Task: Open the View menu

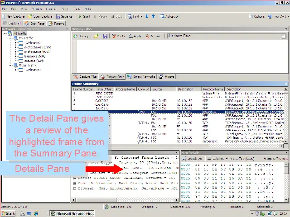Action: tap(24, 9)
